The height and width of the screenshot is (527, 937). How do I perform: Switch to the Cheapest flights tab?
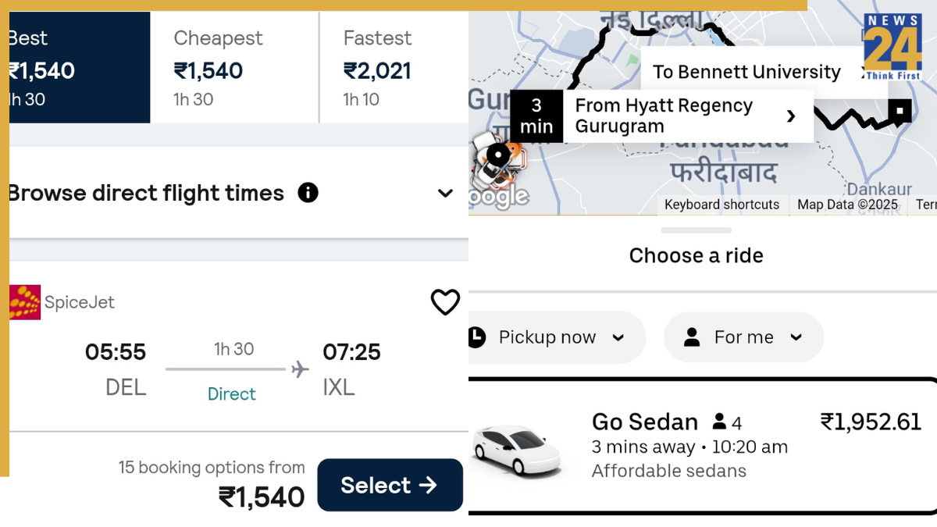pos(234,67)
